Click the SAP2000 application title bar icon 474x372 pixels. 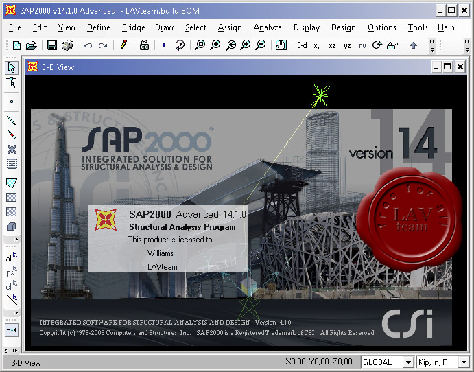(10, 10)
